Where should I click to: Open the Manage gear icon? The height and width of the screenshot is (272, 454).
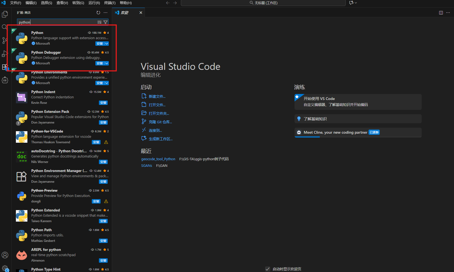5,268
